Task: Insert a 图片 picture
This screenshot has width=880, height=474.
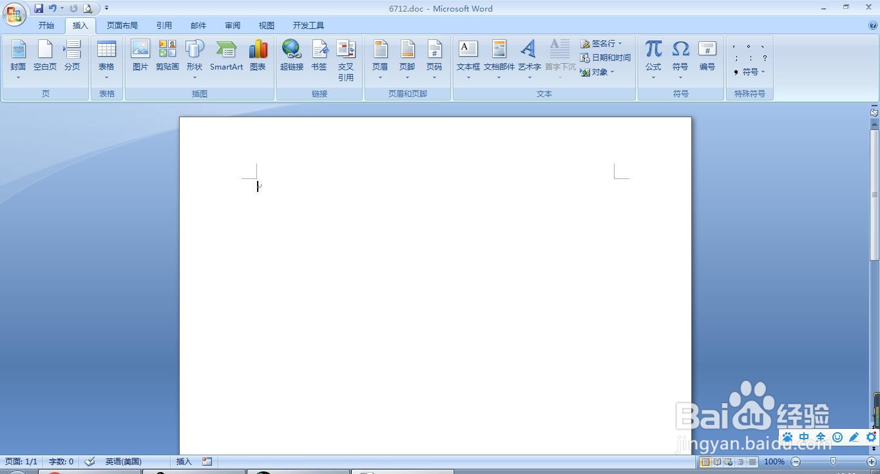Action: [x=140, y=56]
